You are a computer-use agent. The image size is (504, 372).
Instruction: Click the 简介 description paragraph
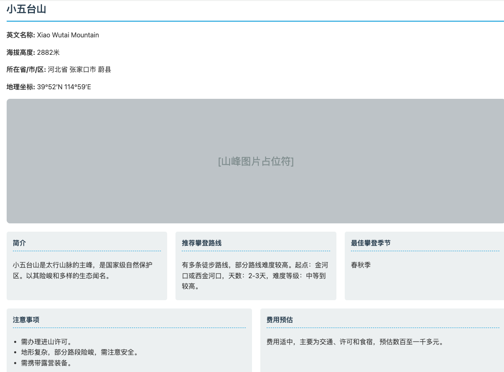pos(82,270)
